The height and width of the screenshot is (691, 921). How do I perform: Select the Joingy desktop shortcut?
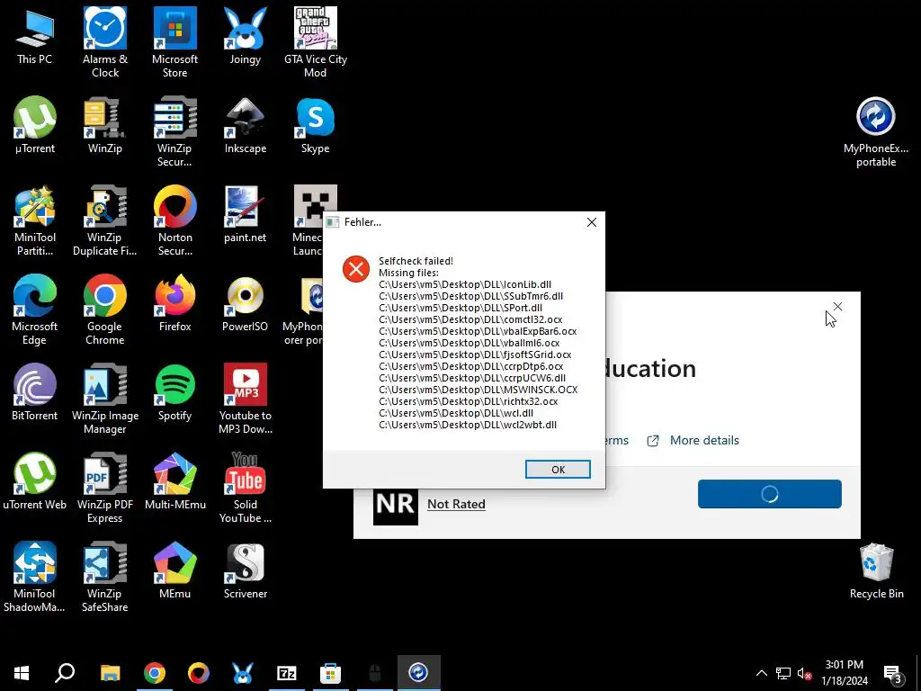pyautogui.click(x=245, y=35)
